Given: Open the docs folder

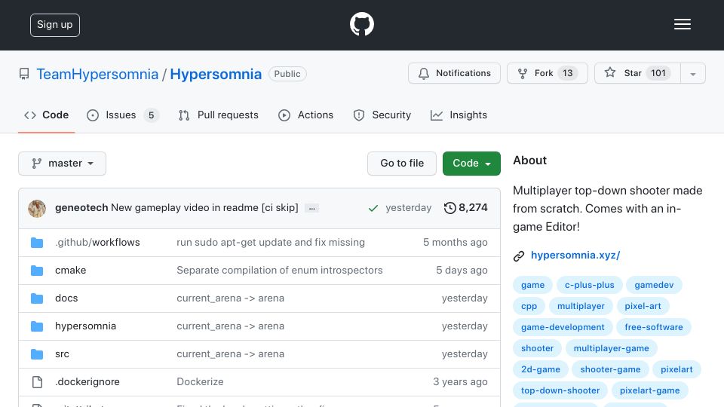Looking at the screenshot, I should [66, 298].
